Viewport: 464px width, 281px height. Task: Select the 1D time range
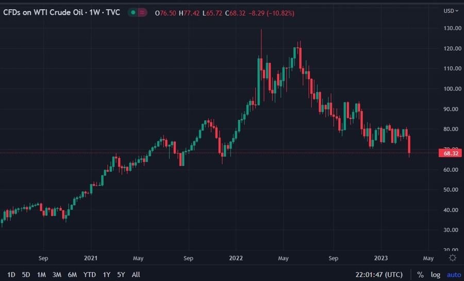[11, 275]
